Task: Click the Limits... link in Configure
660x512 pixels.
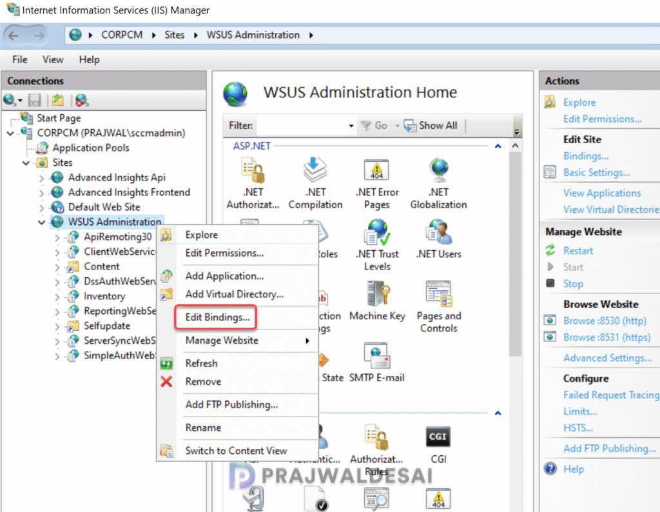Action: coord(580,411)
